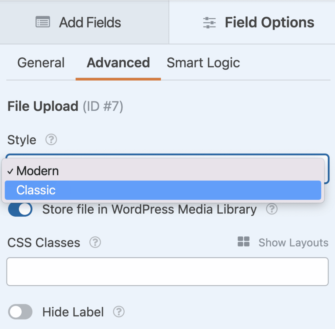Click the Show Layouts link
335x329 pixels.
coord(293,243)
